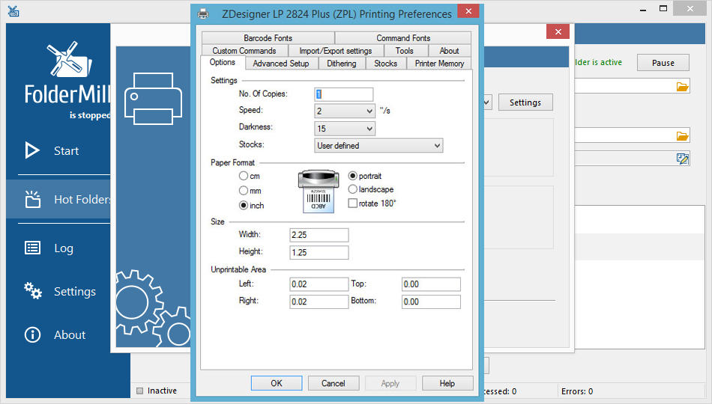The image size is (712, 404).
Task: Switch to the Dithering tab
Action: pos(342,64)
